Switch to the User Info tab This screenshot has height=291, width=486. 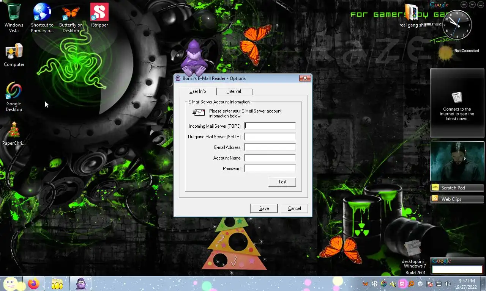(x=198, y=91)
